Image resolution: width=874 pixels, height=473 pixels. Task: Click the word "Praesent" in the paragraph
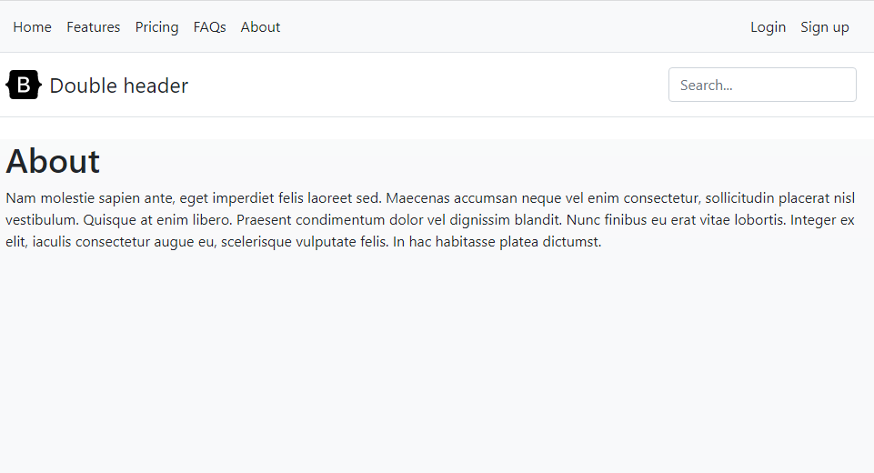(264, 220)
